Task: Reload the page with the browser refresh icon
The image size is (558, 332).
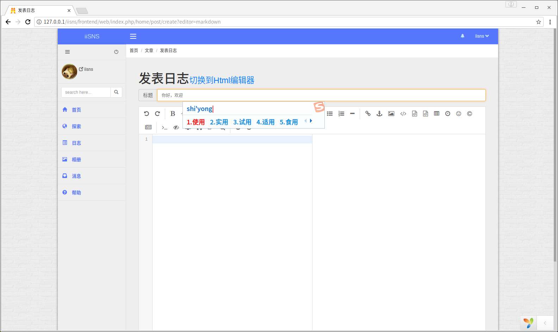Action: pyautogui.click(x=28, y=22)
